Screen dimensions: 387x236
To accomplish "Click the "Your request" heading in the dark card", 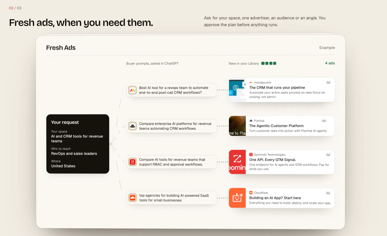I will click(65, 122).
